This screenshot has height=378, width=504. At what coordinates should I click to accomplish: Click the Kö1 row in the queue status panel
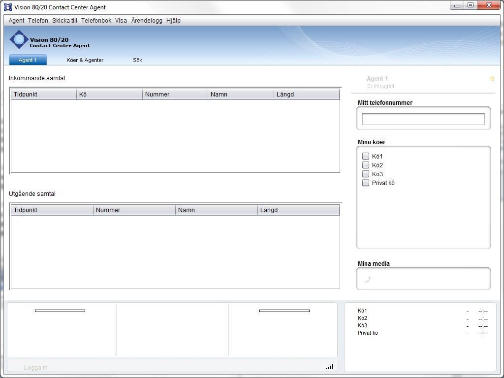click(x=423, y=311)
